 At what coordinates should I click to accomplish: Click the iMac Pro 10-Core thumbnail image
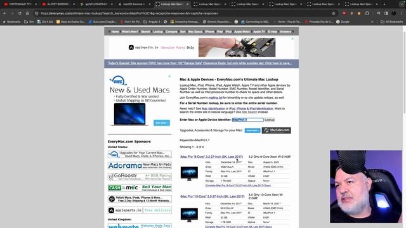tap(189, 215)
